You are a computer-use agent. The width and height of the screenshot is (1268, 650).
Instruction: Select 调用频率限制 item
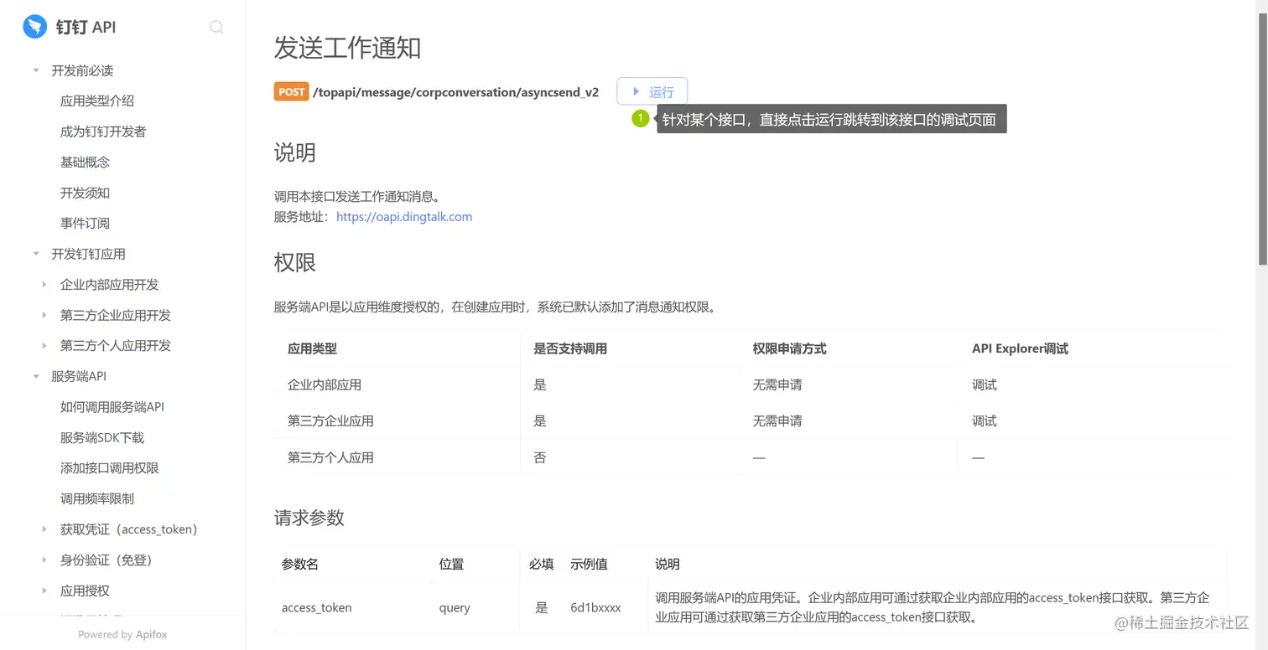click(97, 498)
